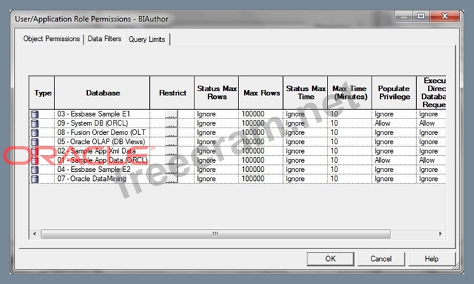474x284 pixels.
Task: Open Restrict ellipsis for 09 - System DB
Action: (x=171, y=123)
